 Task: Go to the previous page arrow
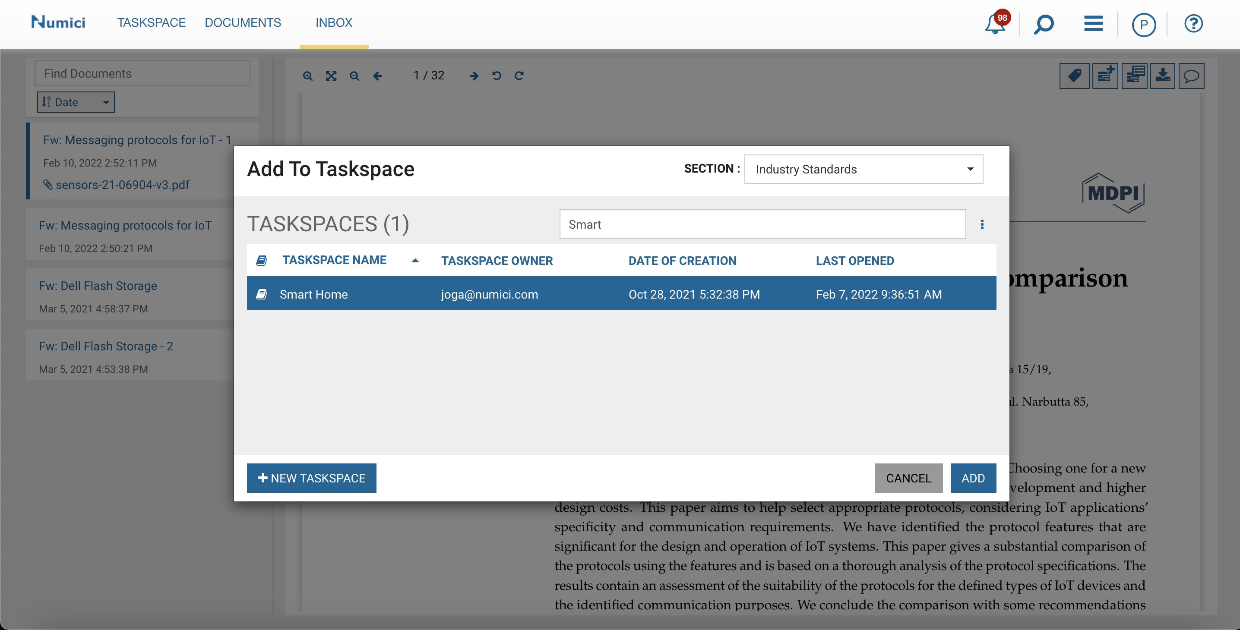pos(378,76)
